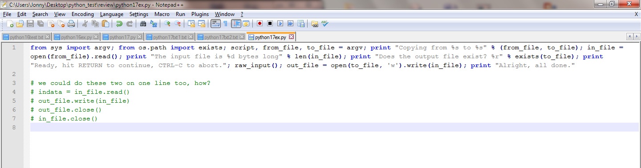Image resolution: width=641 pixels, height=168 pixels.
Task: Stop macro recording black square button
Action: point(270,24)
